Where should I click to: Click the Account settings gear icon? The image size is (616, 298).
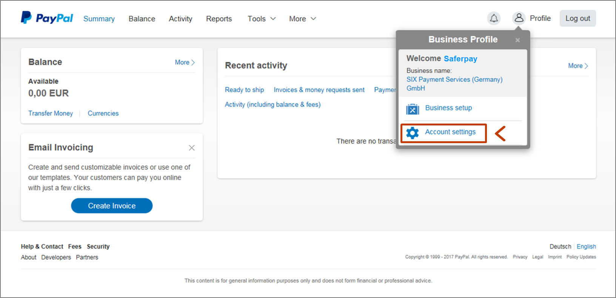tap(413, 133)
